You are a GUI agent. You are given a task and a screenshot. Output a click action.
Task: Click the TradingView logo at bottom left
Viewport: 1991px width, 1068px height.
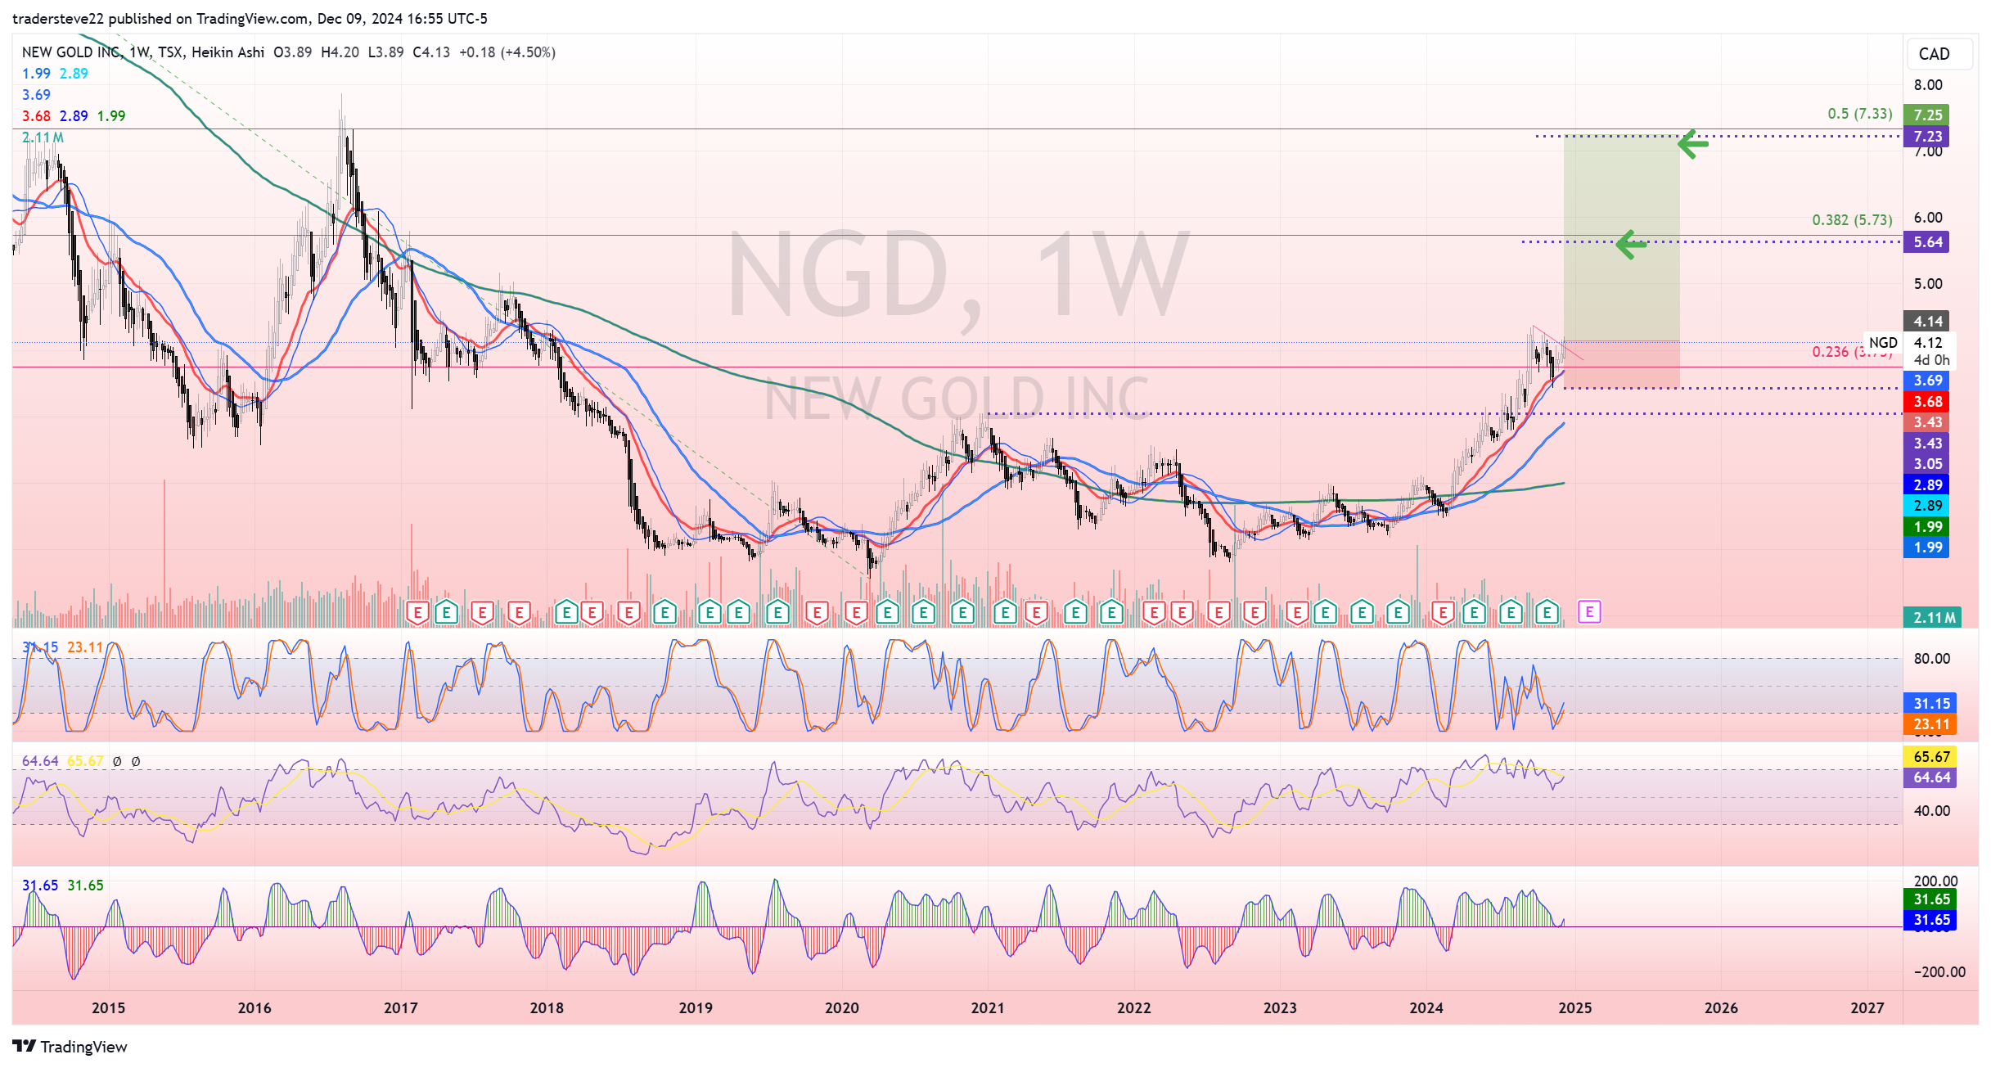[x=70, y=1047]
